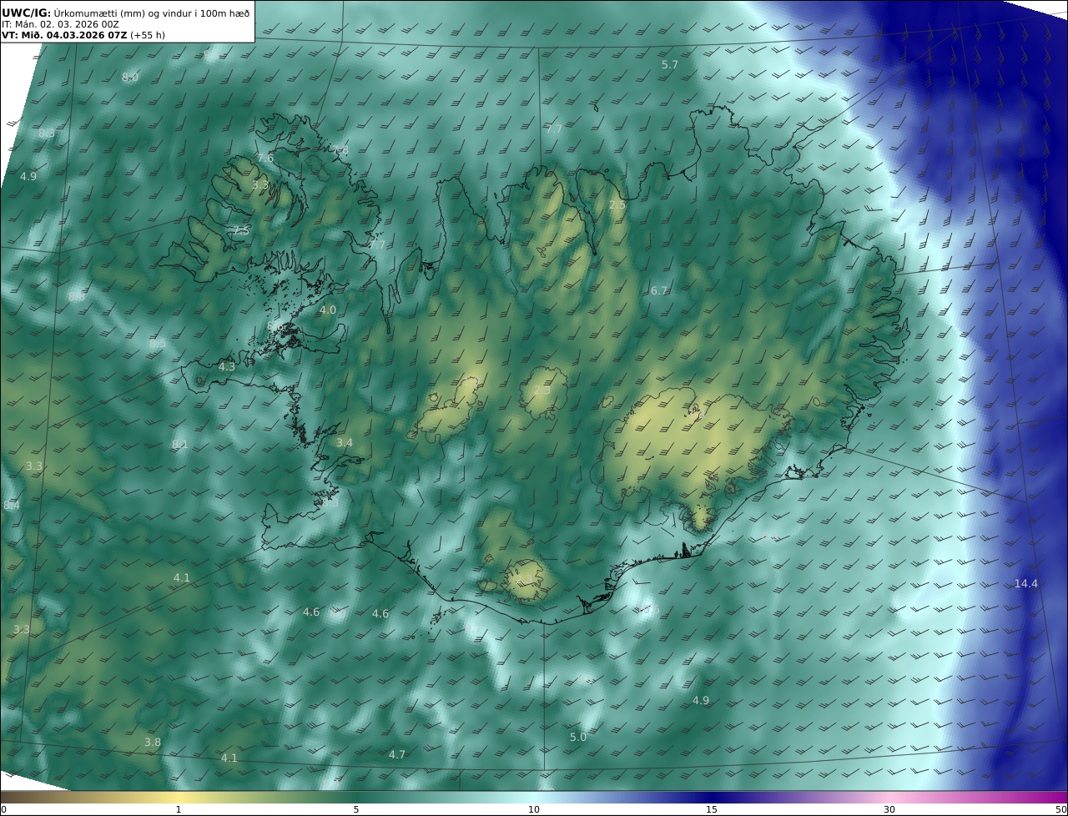Click the IT: Mán. 02. 03. 2026 00Z line
This screenshot has height=816, width=1068.
tap(60, 24)
